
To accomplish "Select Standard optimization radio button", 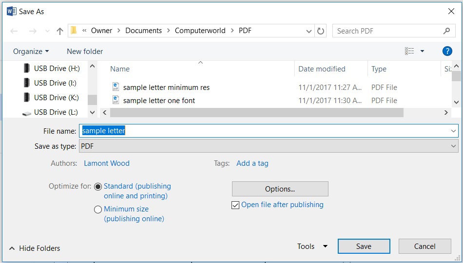I will pos(98,187).
